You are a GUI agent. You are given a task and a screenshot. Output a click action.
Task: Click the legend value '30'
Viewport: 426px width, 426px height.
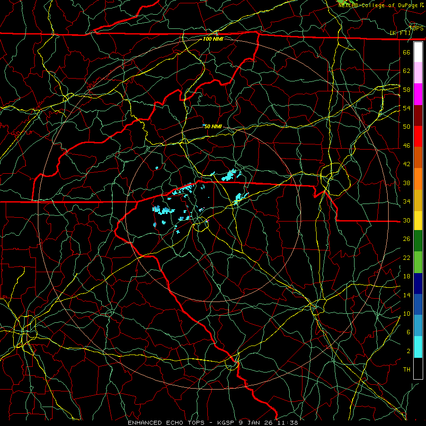coord(407,220)
